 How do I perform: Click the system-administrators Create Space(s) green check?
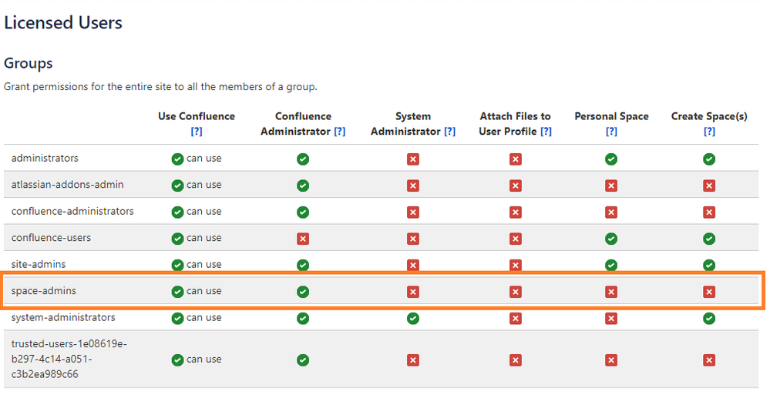pyautogui.click(x=709, y=318)
